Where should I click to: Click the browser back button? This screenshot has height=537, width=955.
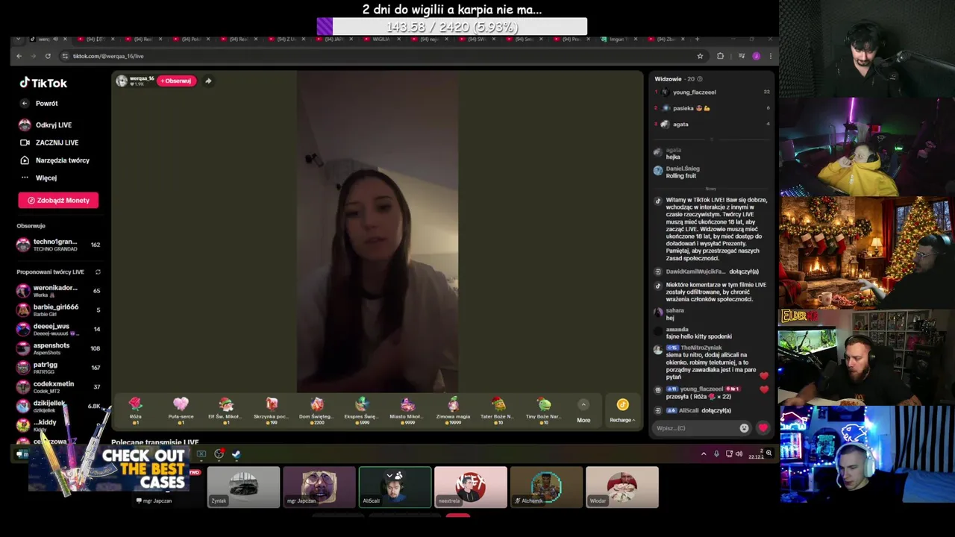point(19,56)
